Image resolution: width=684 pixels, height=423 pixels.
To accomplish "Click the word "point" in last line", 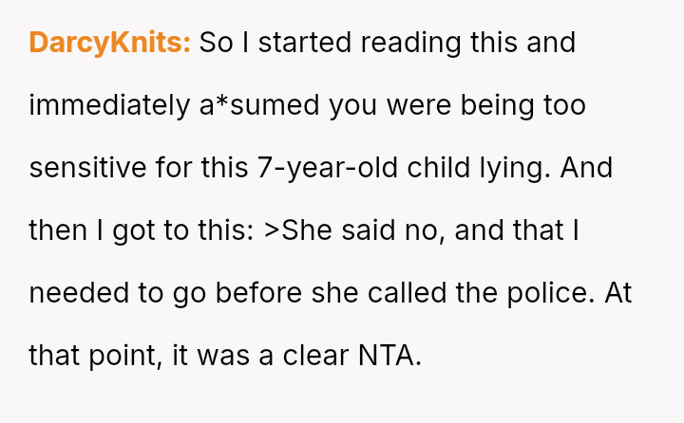I will click(114, 356).
